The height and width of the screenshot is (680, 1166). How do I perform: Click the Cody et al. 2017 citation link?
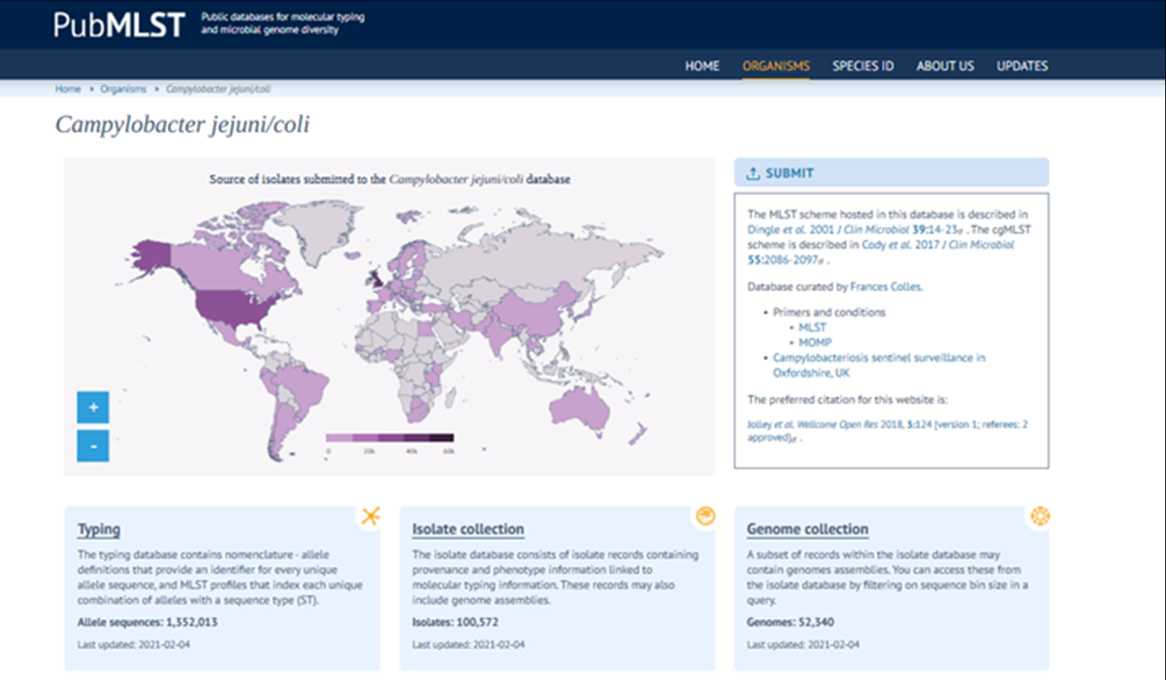(916, 244)
